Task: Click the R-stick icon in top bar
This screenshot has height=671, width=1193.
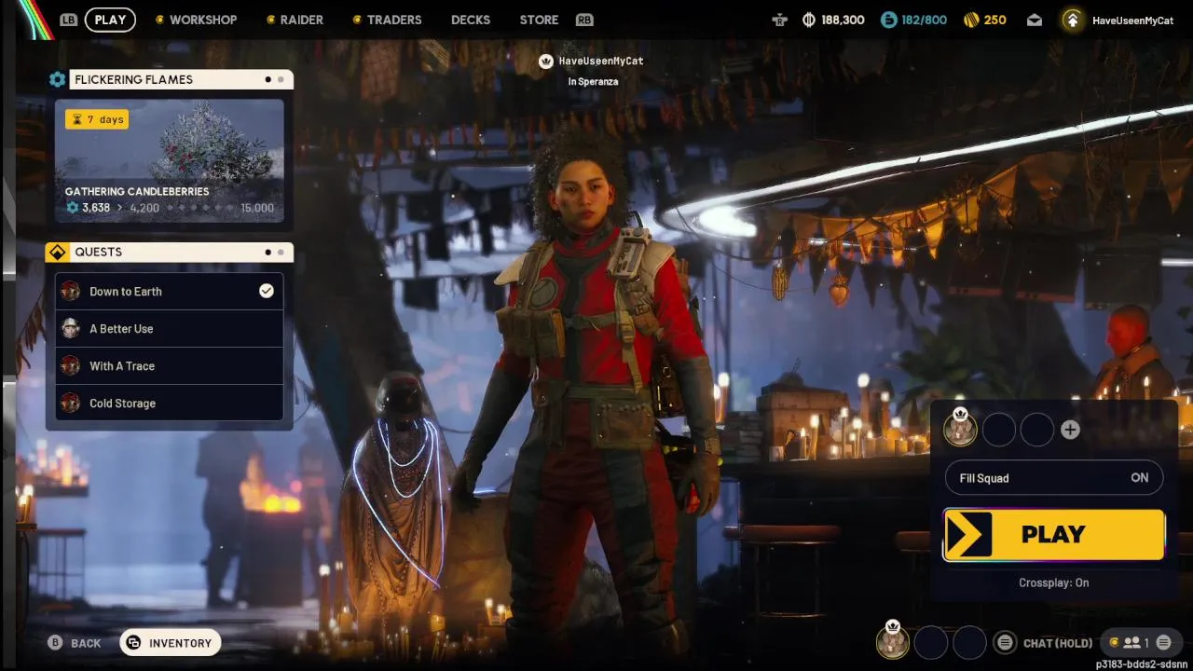Action: pos(780,20)
